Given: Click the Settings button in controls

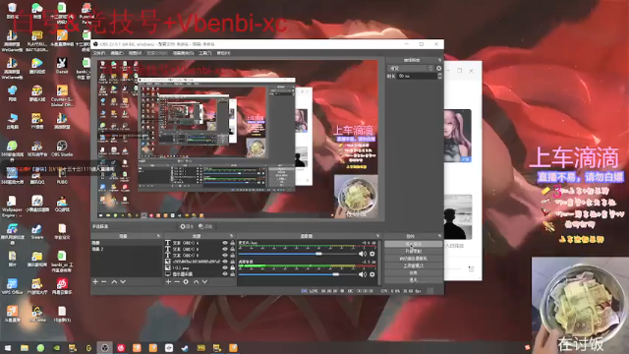Looking at the screenshot, I should coord(413,272).
